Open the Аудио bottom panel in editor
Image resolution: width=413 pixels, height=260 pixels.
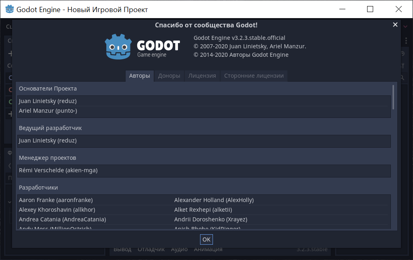point(179,250)
